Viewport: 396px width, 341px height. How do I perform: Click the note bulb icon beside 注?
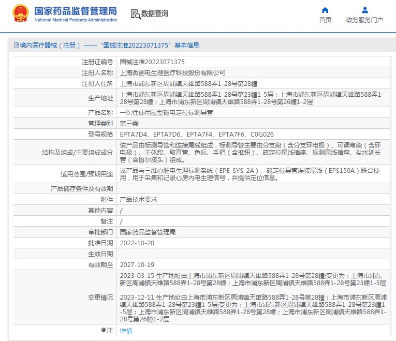pos(104,330)
